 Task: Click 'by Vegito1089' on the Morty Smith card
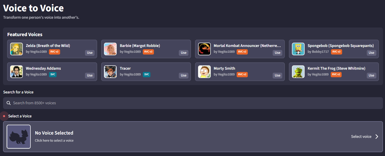[224, 74]
